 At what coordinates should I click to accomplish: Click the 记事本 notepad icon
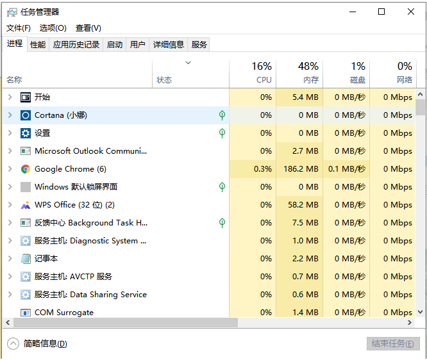26,259
